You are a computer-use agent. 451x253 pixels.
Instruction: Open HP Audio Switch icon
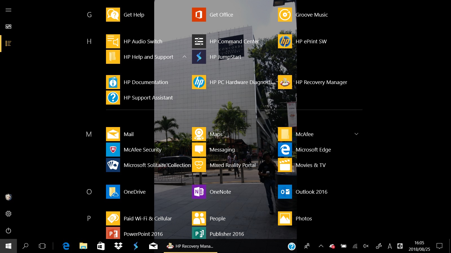tap(113, 41)
